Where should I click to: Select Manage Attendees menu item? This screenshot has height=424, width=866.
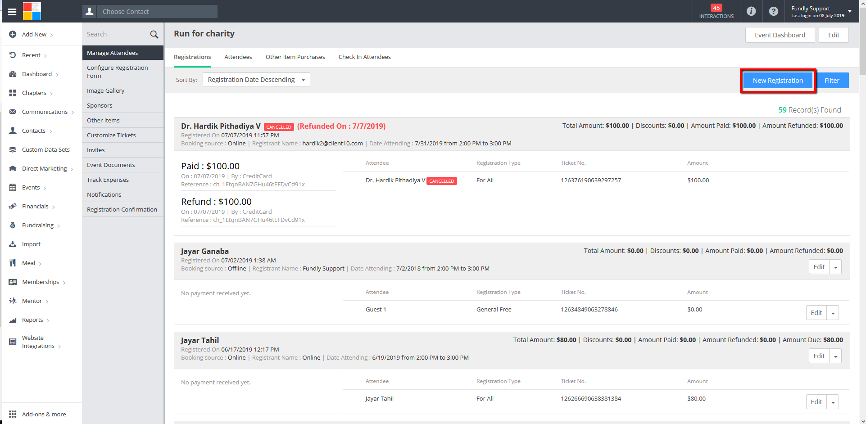coord(123,53)
